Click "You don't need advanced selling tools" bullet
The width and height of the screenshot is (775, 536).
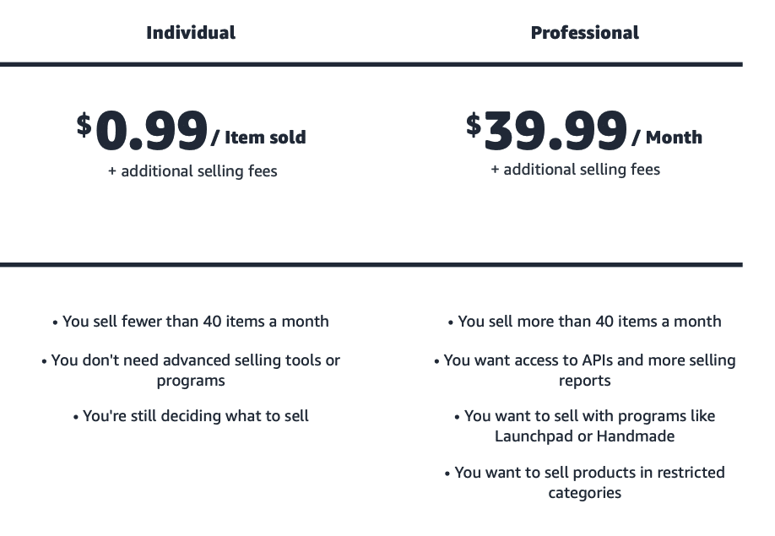(191, 360)
